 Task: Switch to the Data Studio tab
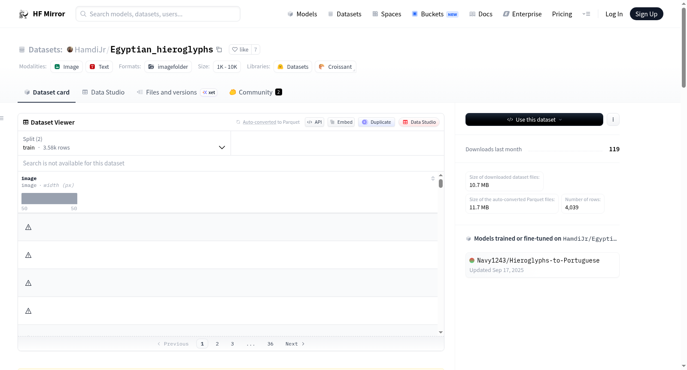pyautogui.click(x=103, y=92)
